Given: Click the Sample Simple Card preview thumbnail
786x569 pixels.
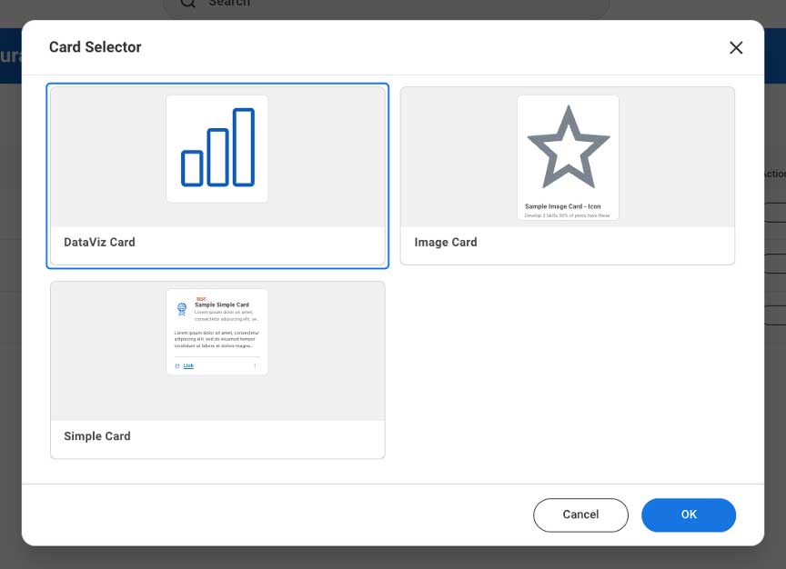Looking at the screenshot, I should coord(217,332).
